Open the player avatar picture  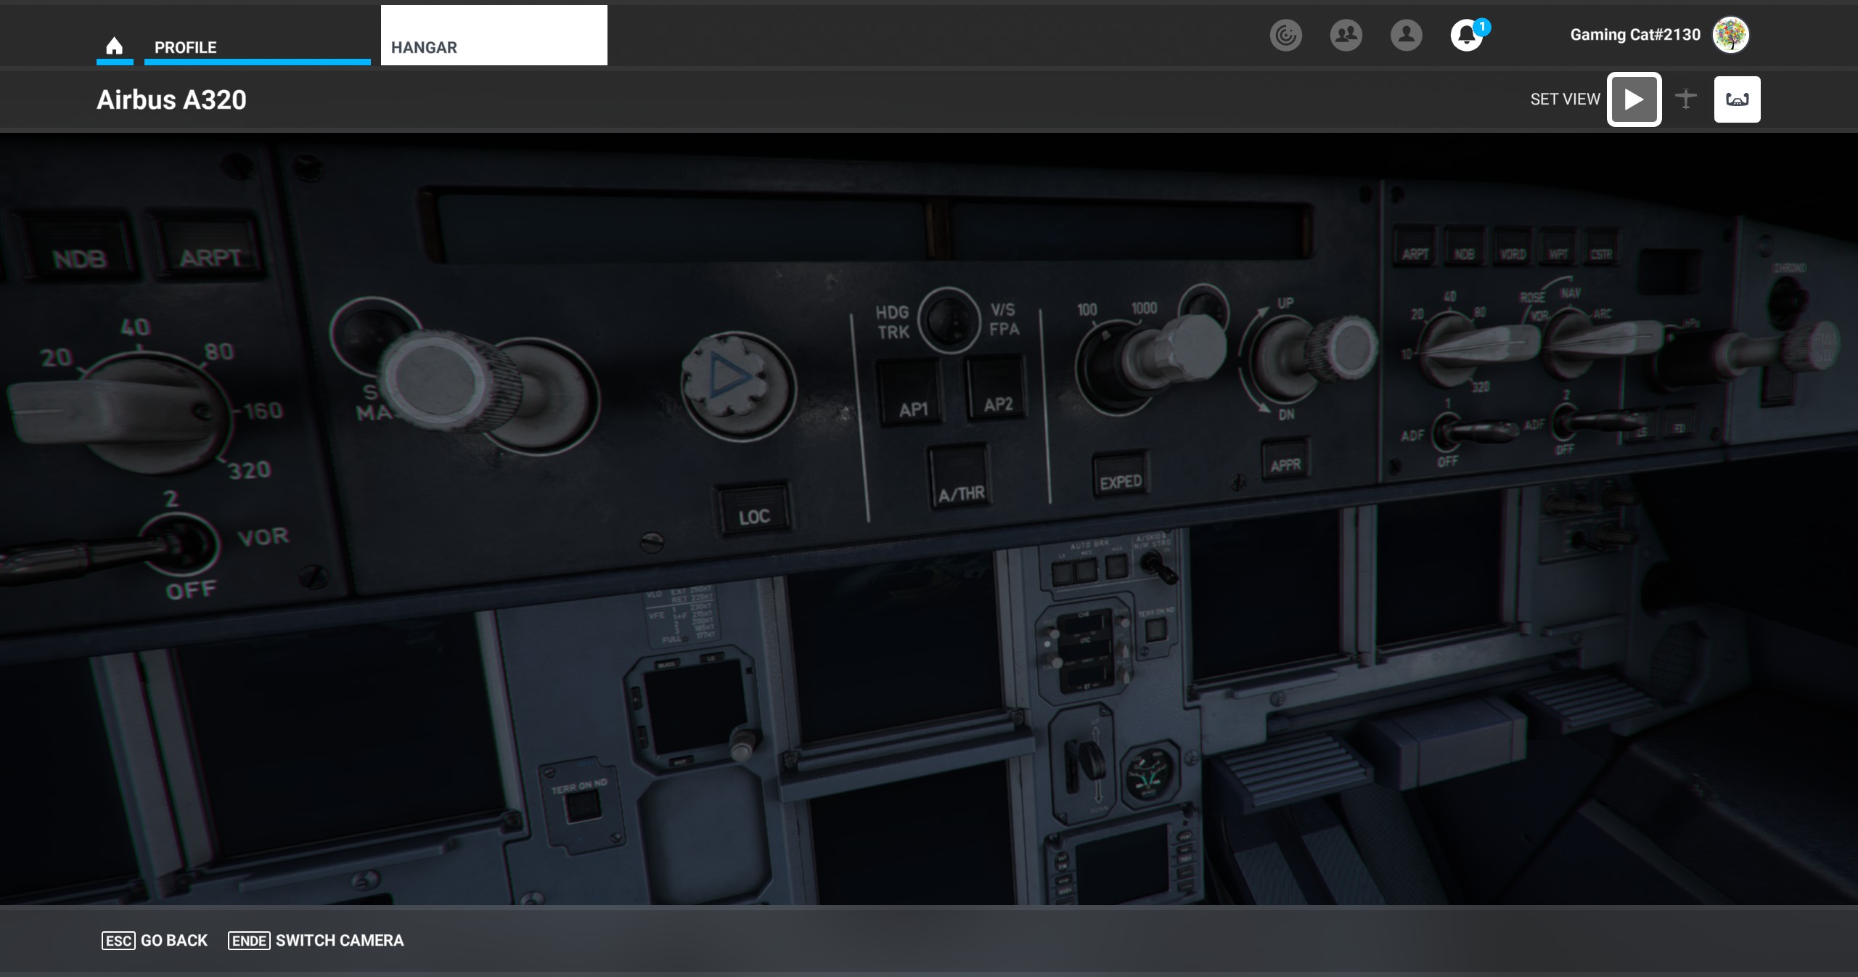click(1731, 35)
